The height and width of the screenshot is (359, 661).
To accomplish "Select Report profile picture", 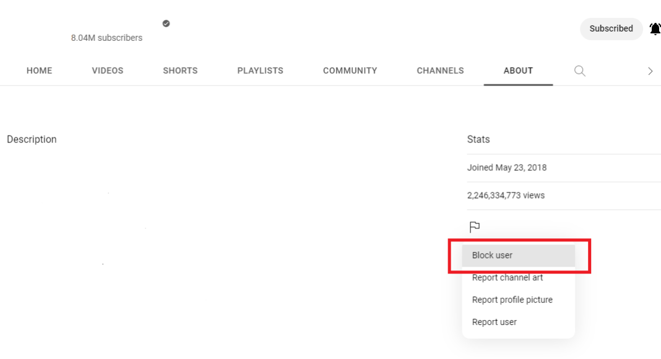I will click(512, 300).
